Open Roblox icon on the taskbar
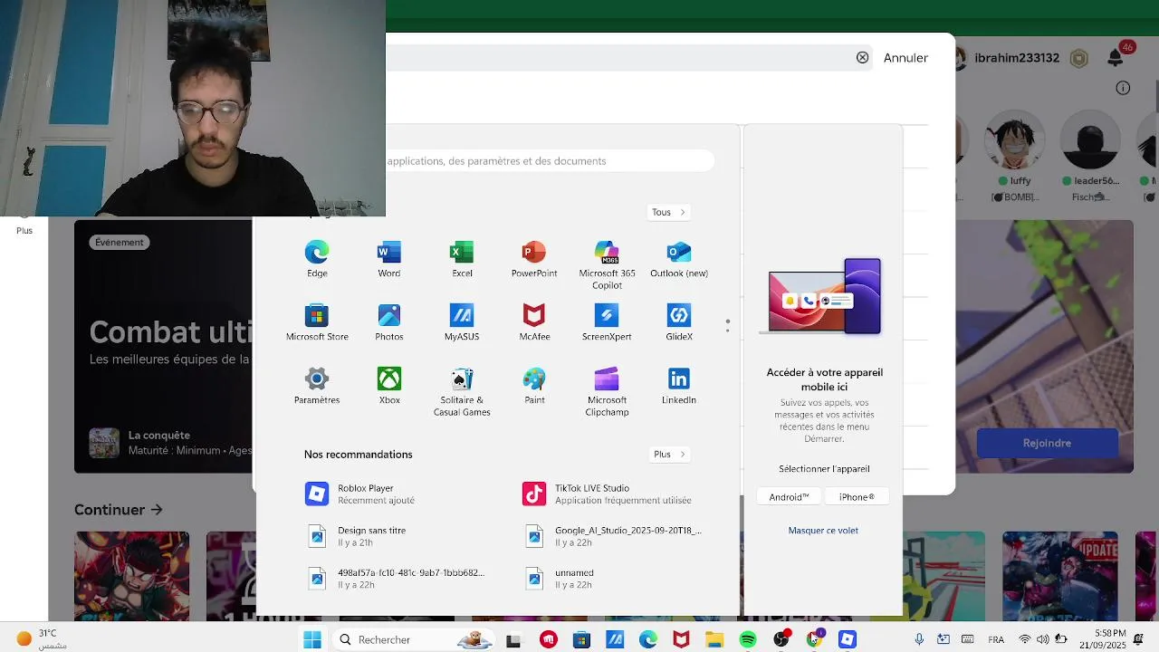 coord(848,639)
